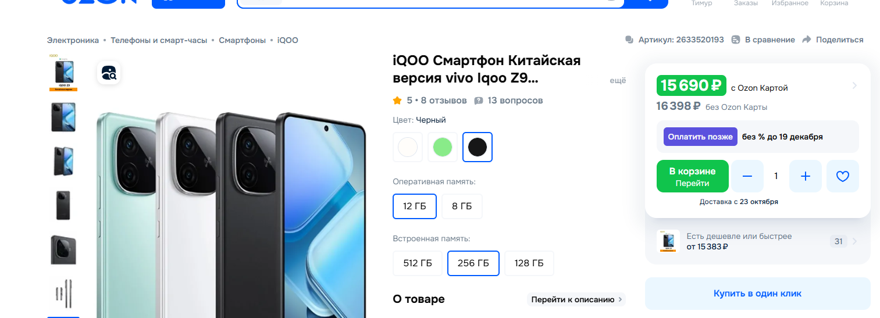Image resolution: width=880 pixels, height=318 pixels.
Task: Open visual image search icon on photo
Action: point(109,73)
